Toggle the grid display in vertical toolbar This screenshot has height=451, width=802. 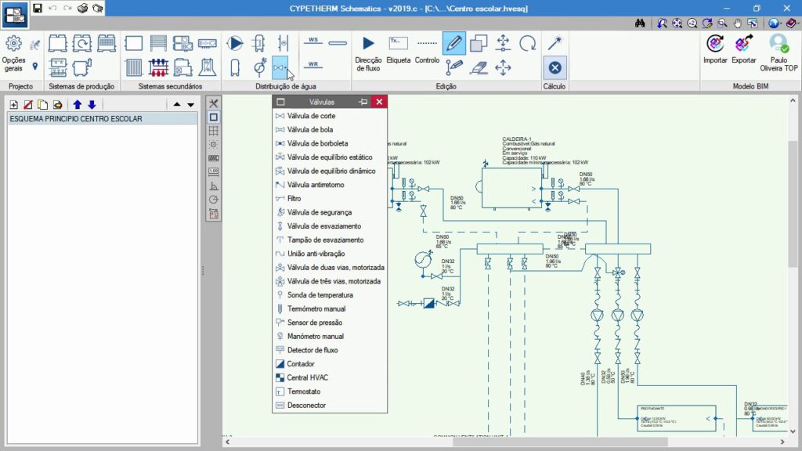coord(214,131)
